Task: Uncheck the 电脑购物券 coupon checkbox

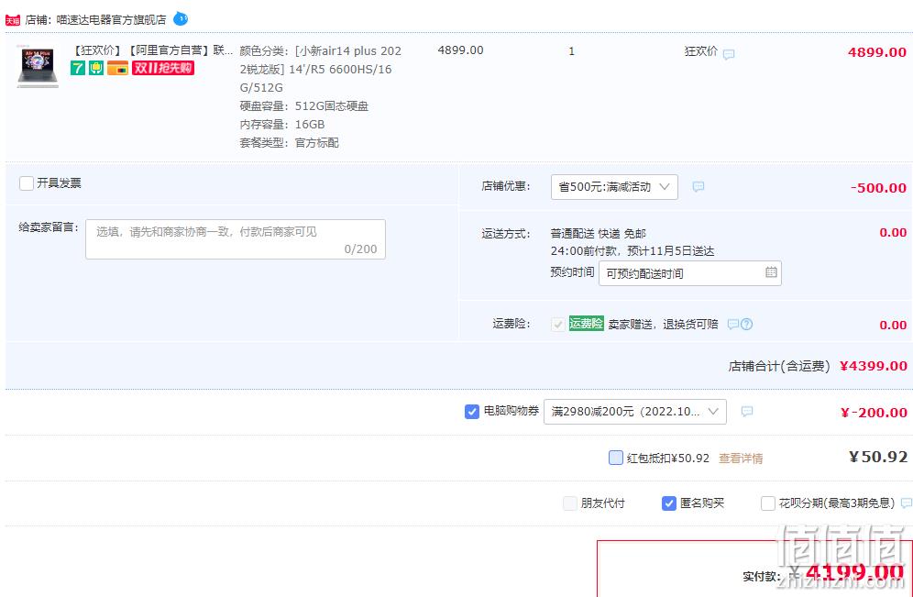Action: point(472,412)
